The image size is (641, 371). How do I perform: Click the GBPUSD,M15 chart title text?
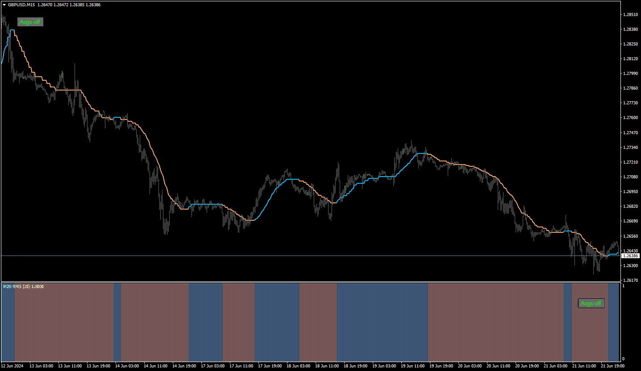21,5
